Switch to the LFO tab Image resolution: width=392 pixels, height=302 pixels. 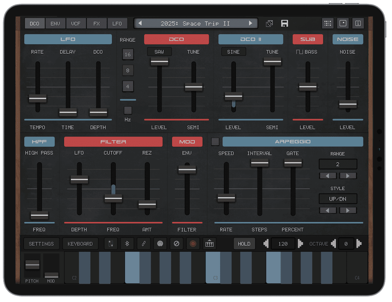click(x=117, y=23)
